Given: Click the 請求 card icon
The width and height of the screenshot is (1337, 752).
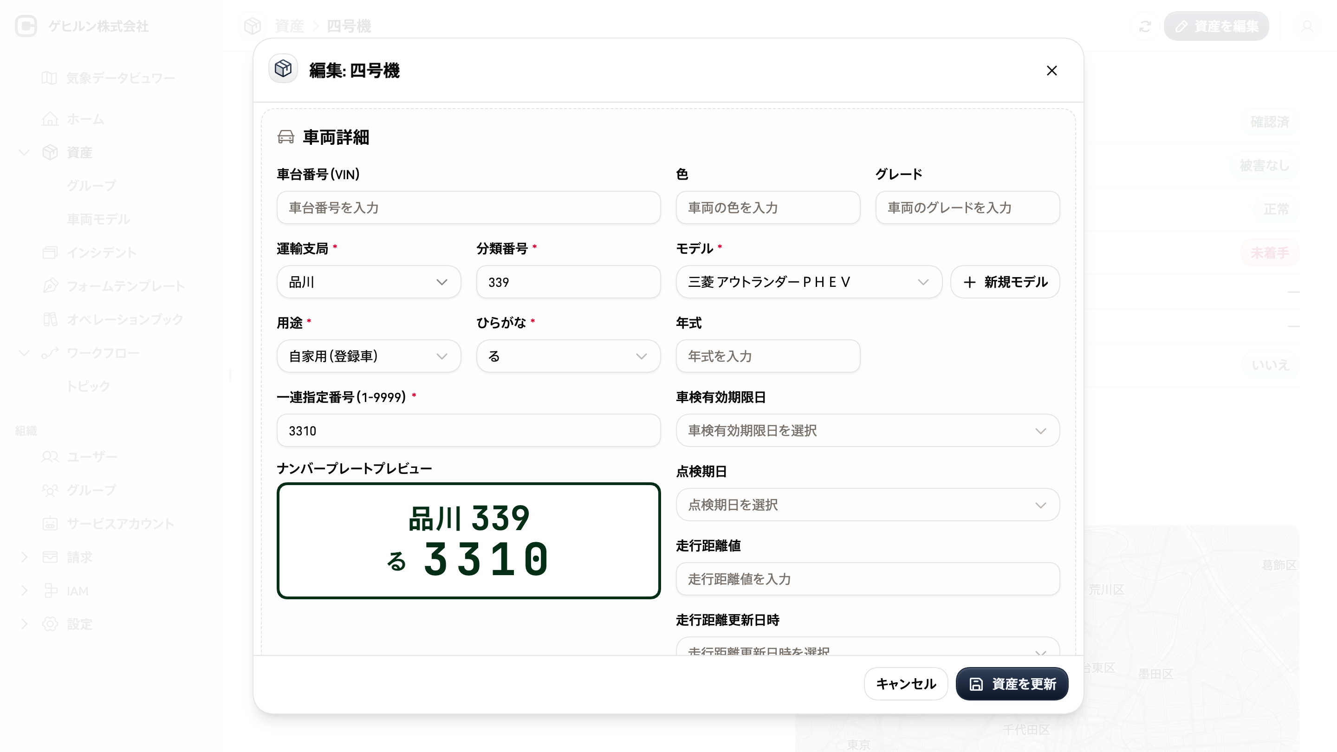Looking at the screenshot, I should point(50,557).
